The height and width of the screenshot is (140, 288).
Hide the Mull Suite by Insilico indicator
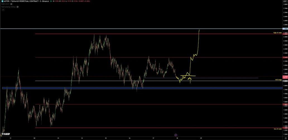17,7
